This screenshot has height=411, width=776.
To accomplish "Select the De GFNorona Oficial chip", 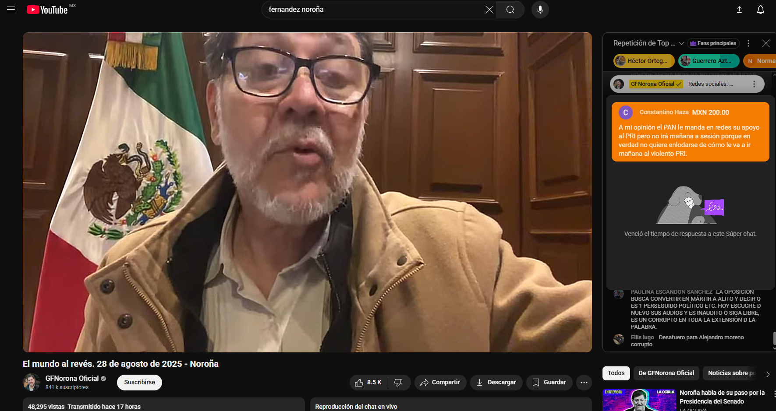I will tap(666, 373).
